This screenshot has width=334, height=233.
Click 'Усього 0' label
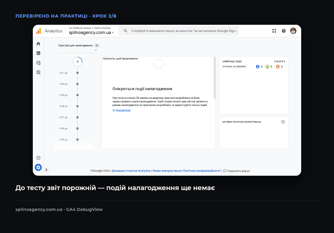point(279,61)
